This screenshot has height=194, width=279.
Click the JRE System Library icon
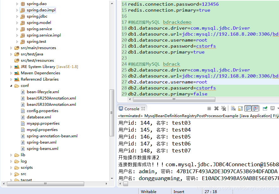pos(17,67)
